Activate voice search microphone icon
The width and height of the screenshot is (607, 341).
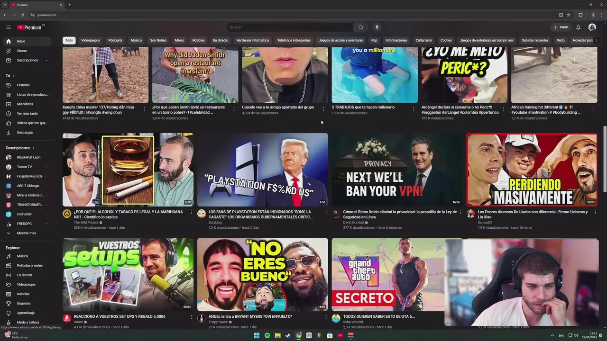[x=377, y=27]
